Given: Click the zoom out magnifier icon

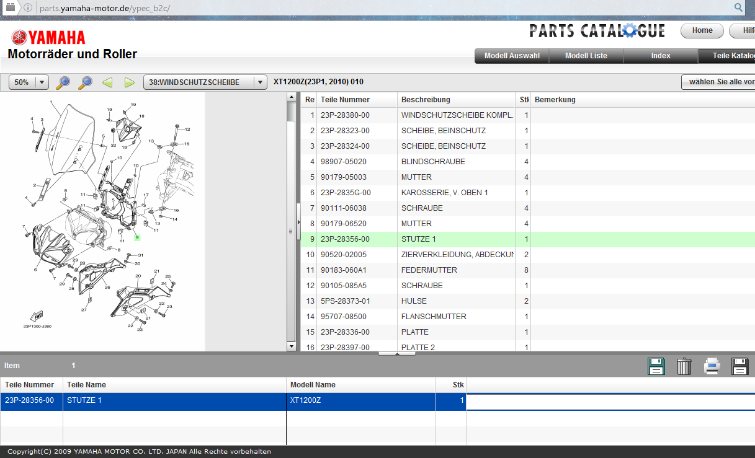Looking at the screenshot, I should pos(85,82).
